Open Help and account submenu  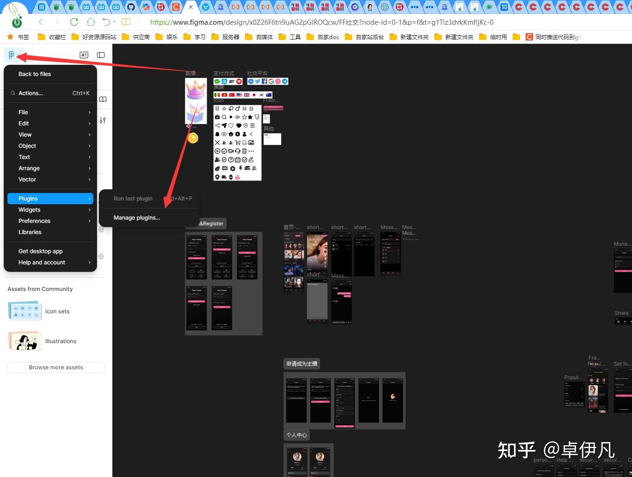[x=50, y=263]
